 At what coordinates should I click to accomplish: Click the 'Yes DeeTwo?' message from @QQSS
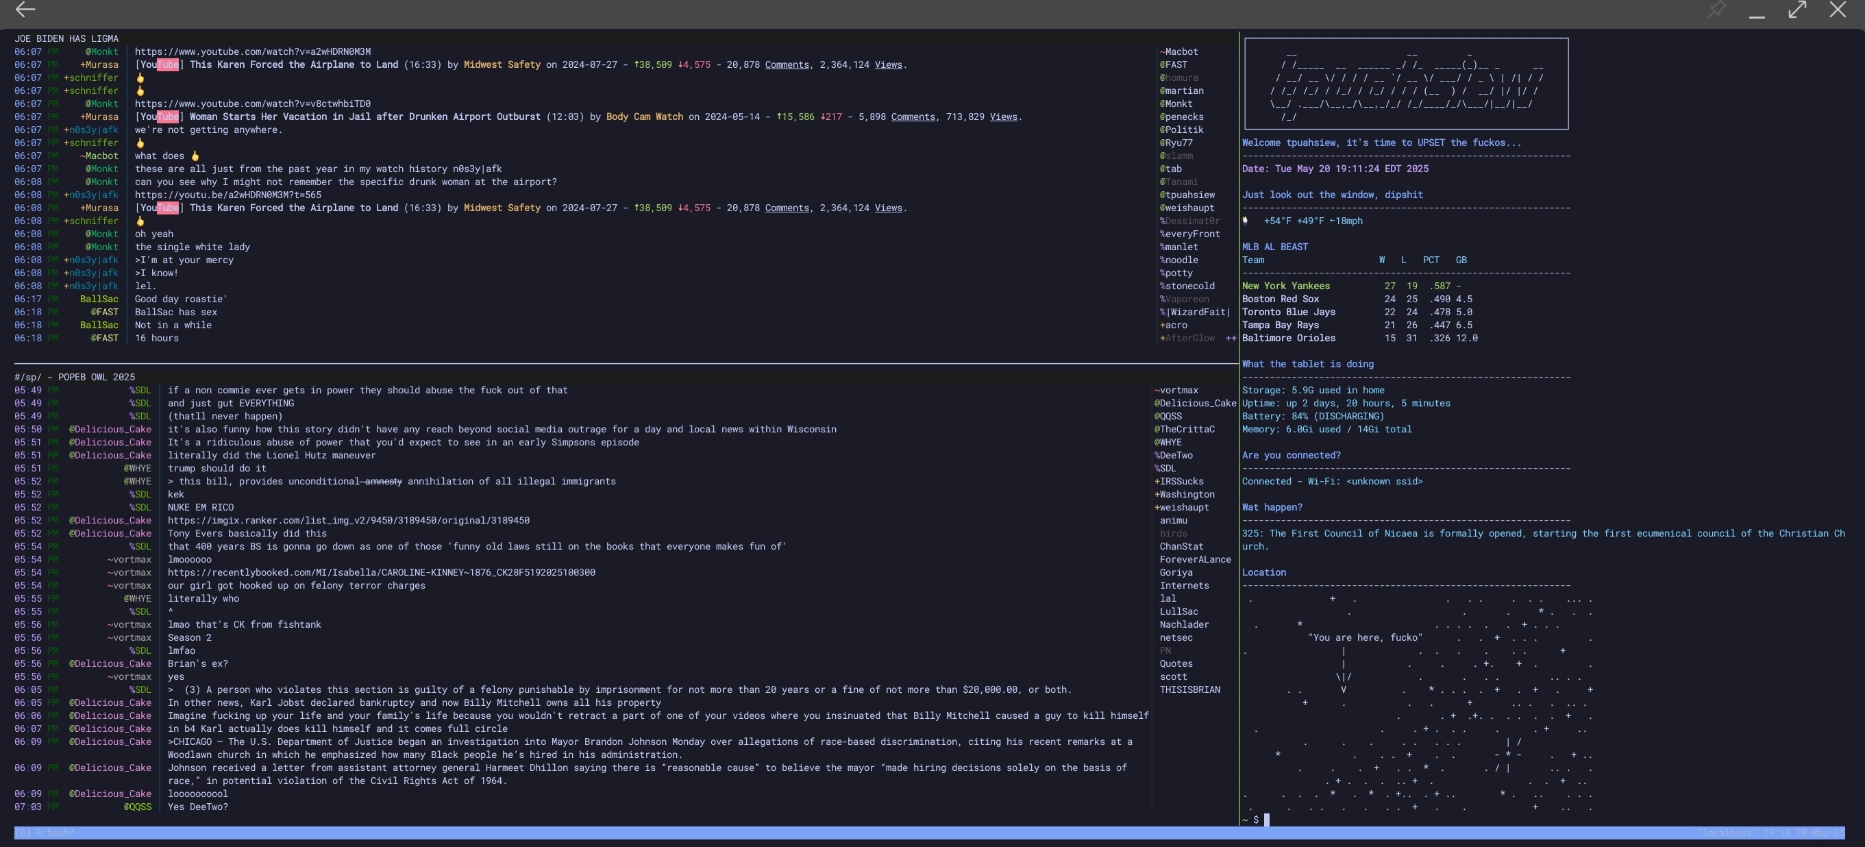(197, 807)
